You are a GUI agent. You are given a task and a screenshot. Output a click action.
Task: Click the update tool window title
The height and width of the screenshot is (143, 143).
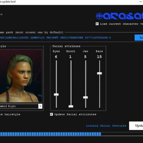pos(8,2)
